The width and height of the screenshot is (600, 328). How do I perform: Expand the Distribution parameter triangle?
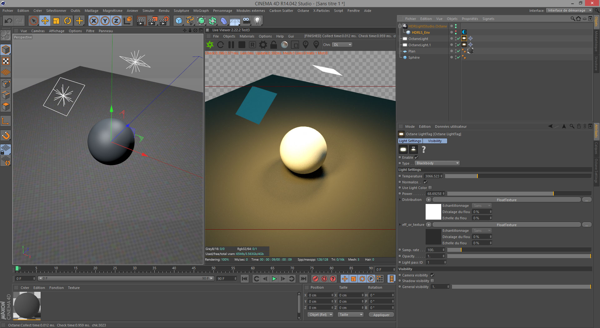[400, 200]
